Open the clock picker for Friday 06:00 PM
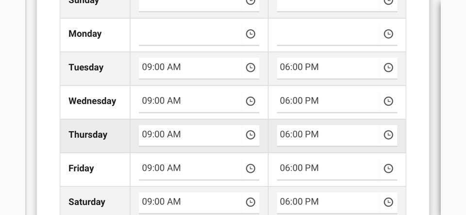The image size is (466, 215). pos(388,168)
